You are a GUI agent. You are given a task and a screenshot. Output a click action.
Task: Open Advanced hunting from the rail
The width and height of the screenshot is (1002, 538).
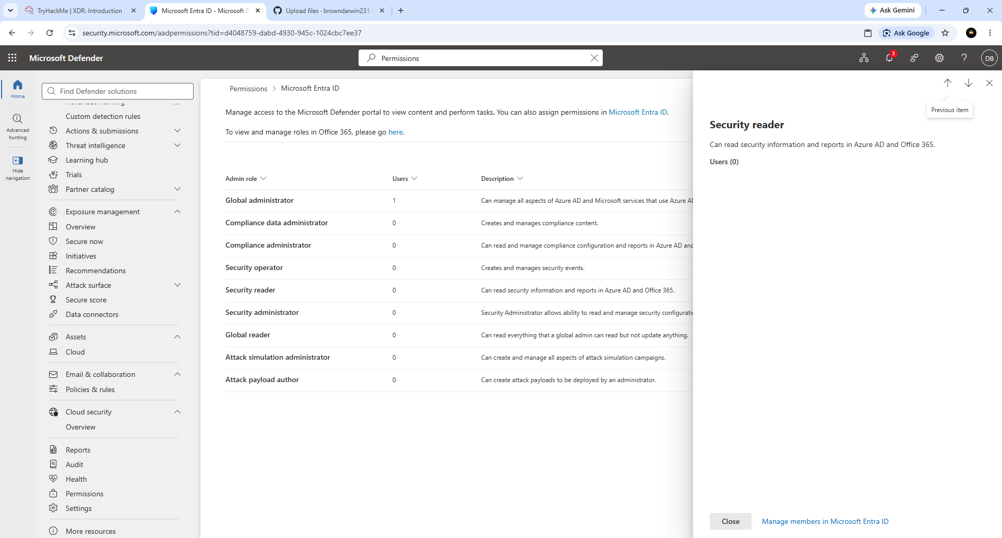18,127
